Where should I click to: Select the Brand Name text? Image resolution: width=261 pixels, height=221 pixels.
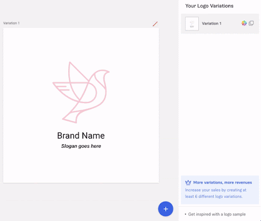(81, 136)
